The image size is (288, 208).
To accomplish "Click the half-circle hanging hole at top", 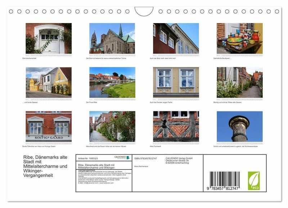I will click(144, 11).
